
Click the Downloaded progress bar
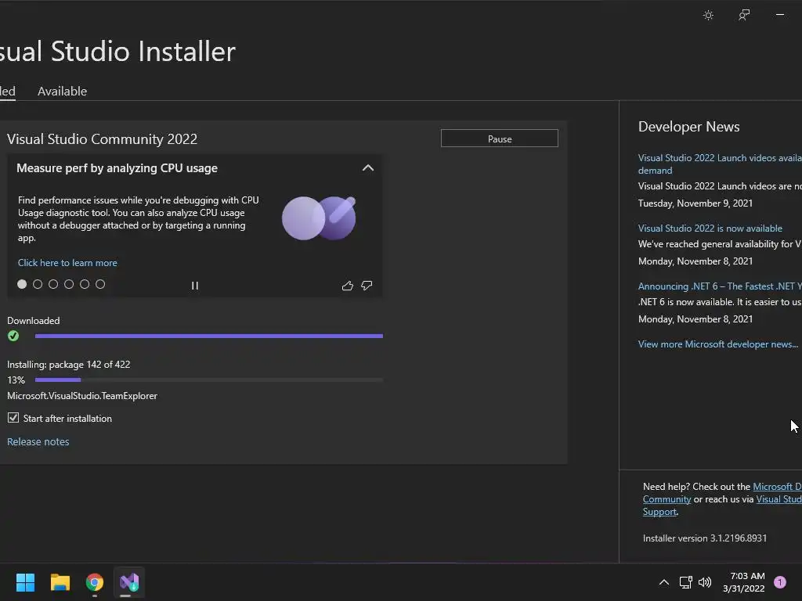[208, 336]
